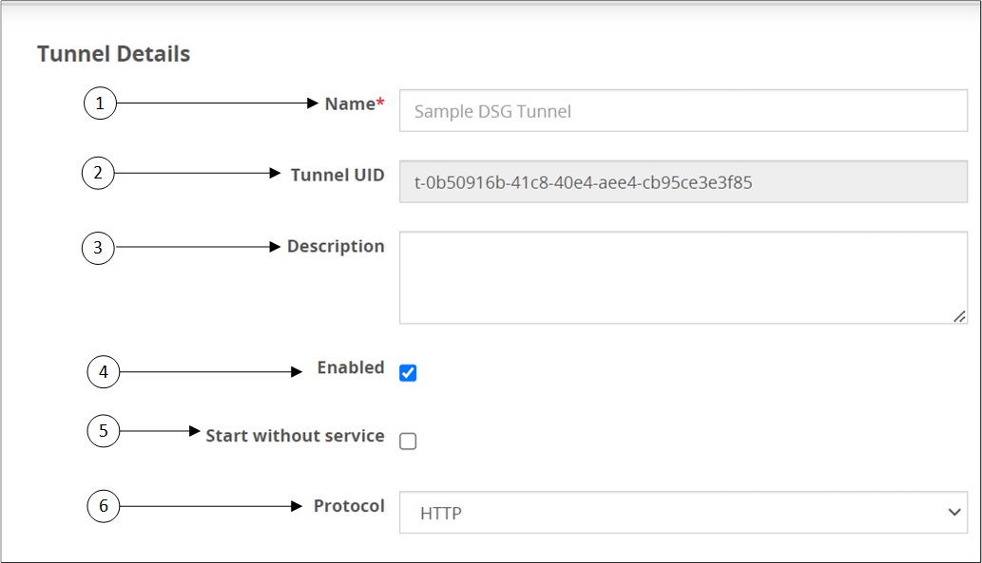Click the Enabled label text

click(x=351, y=368)
